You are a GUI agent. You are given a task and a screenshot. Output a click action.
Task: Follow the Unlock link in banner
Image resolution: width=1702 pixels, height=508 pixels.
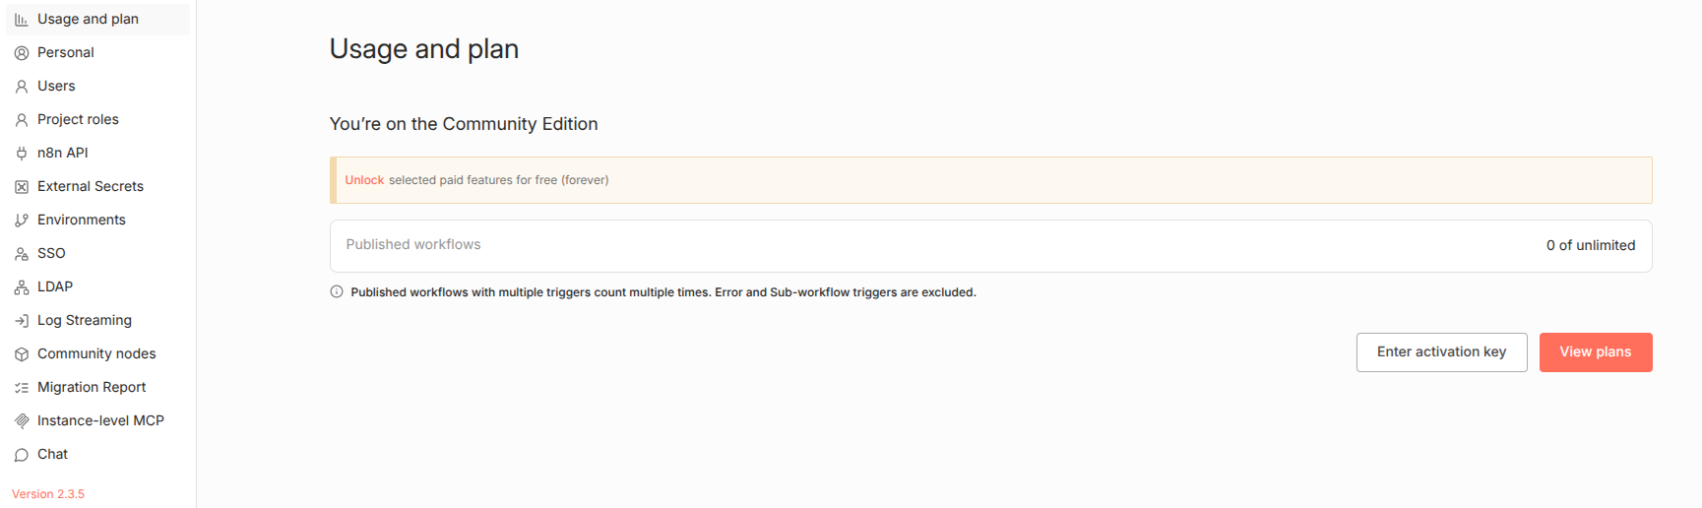(x=364, y=180)
